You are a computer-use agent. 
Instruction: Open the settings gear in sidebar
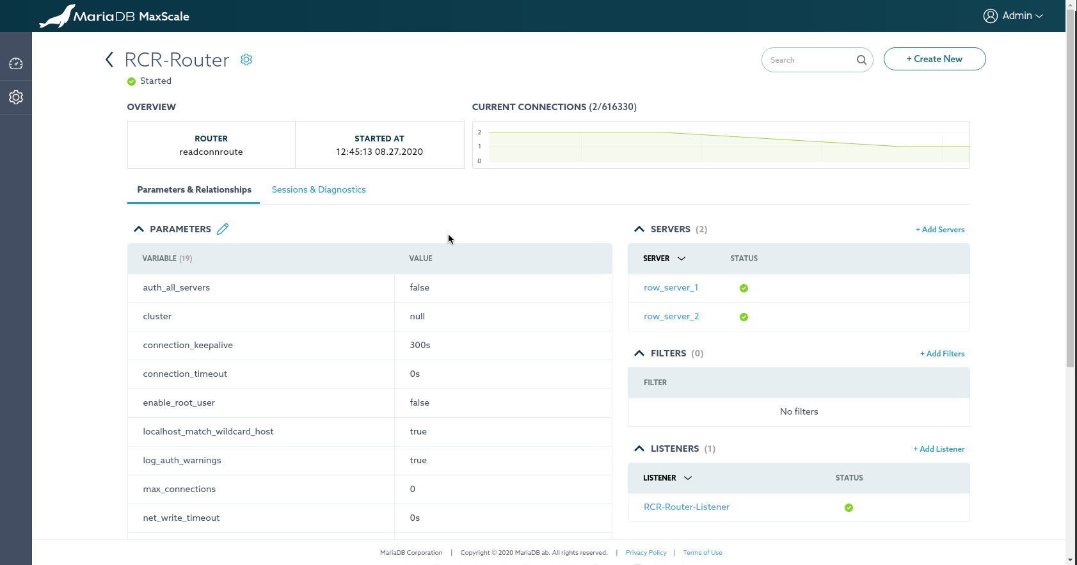coord(16,97)
